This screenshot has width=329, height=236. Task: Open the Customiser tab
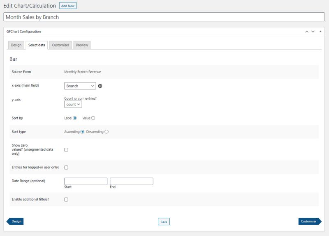point(60,45)
